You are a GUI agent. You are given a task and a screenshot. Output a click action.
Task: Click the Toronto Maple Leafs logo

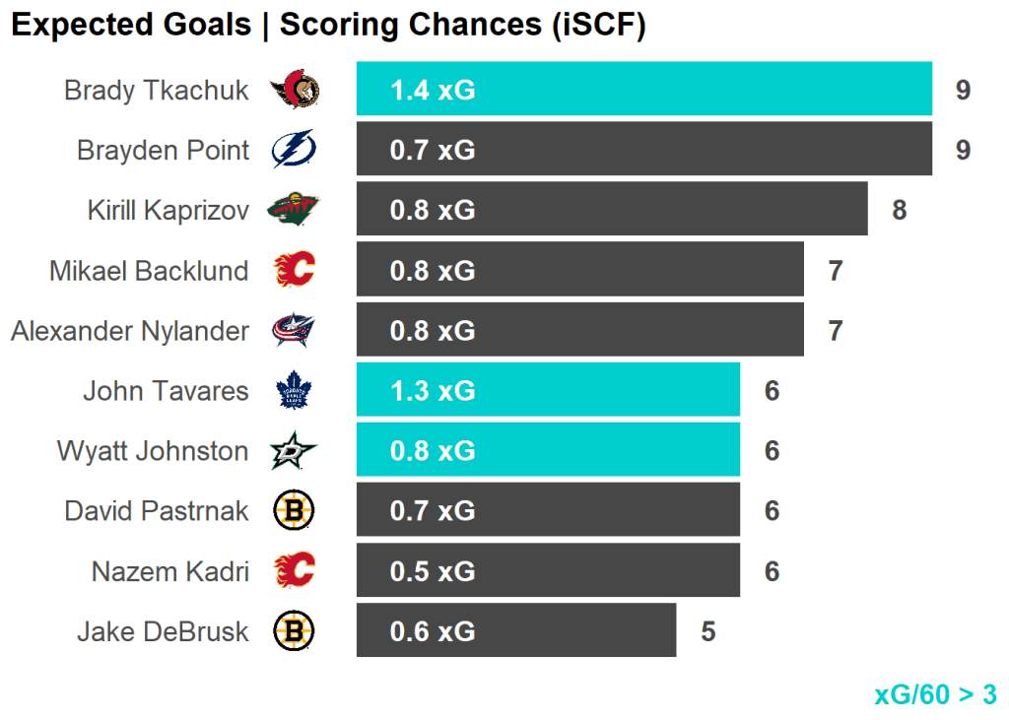coord(294,391)
